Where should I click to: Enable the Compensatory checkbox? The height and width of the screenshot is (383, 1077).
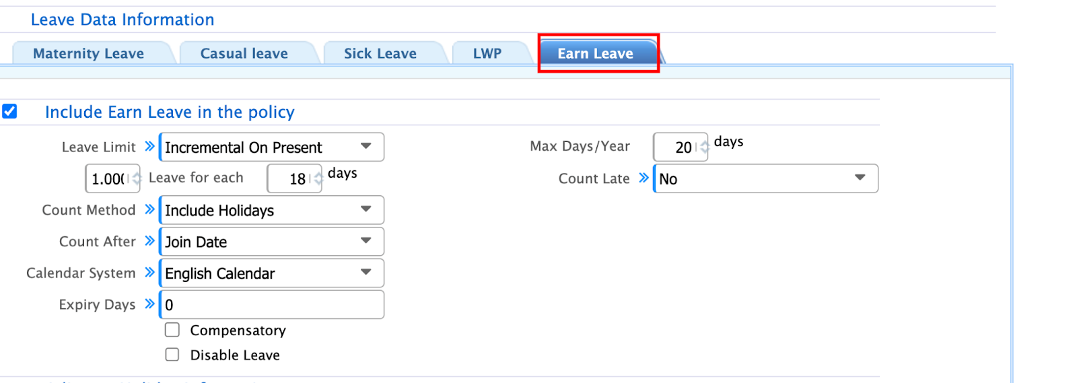(x=172, y=330)
